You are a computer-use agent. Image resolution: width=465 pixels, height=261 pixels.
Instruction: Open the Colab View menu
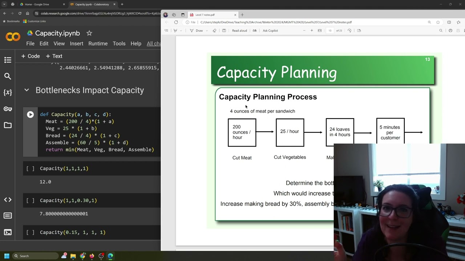click(x=59, y=43)
